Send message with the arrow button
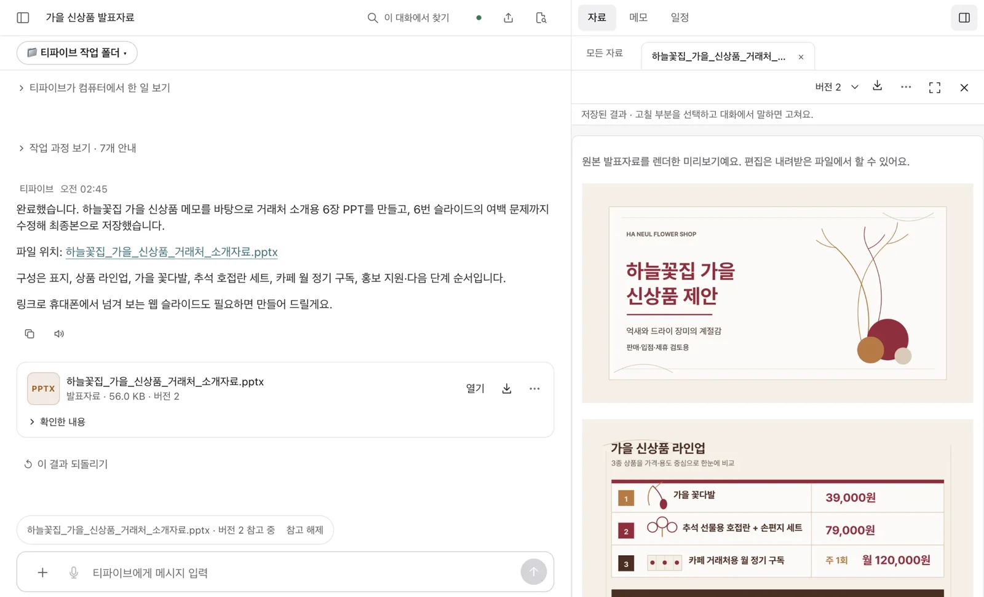The width and height of the screenshot is (984, 597). click(533, 572)
